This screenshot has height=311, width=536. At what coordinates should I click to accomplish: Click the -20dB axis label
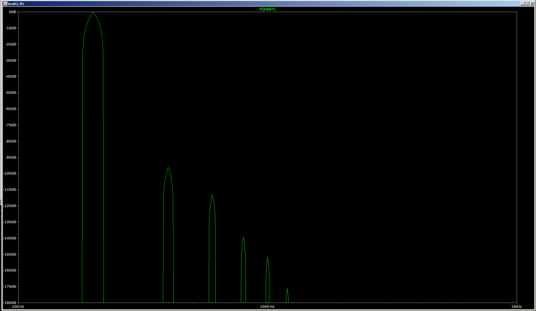11,44
